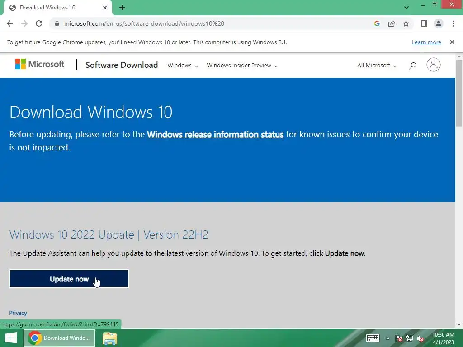This screenshot has width=463, height=347.
Task: Click the page vertical scrollbar thumb
Action: [x=459, y=93]
